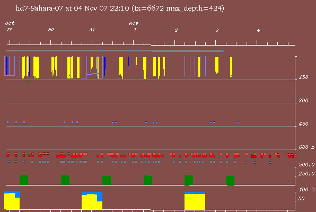Image resolution: width=316 pixels, height=212 pixels.
Task: Click the 50 percent scale label
Action: (x=301, y=199)
